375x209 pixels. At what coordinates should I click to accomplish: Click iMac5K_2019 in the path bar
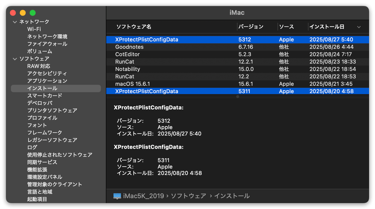(x=144, y=196)
